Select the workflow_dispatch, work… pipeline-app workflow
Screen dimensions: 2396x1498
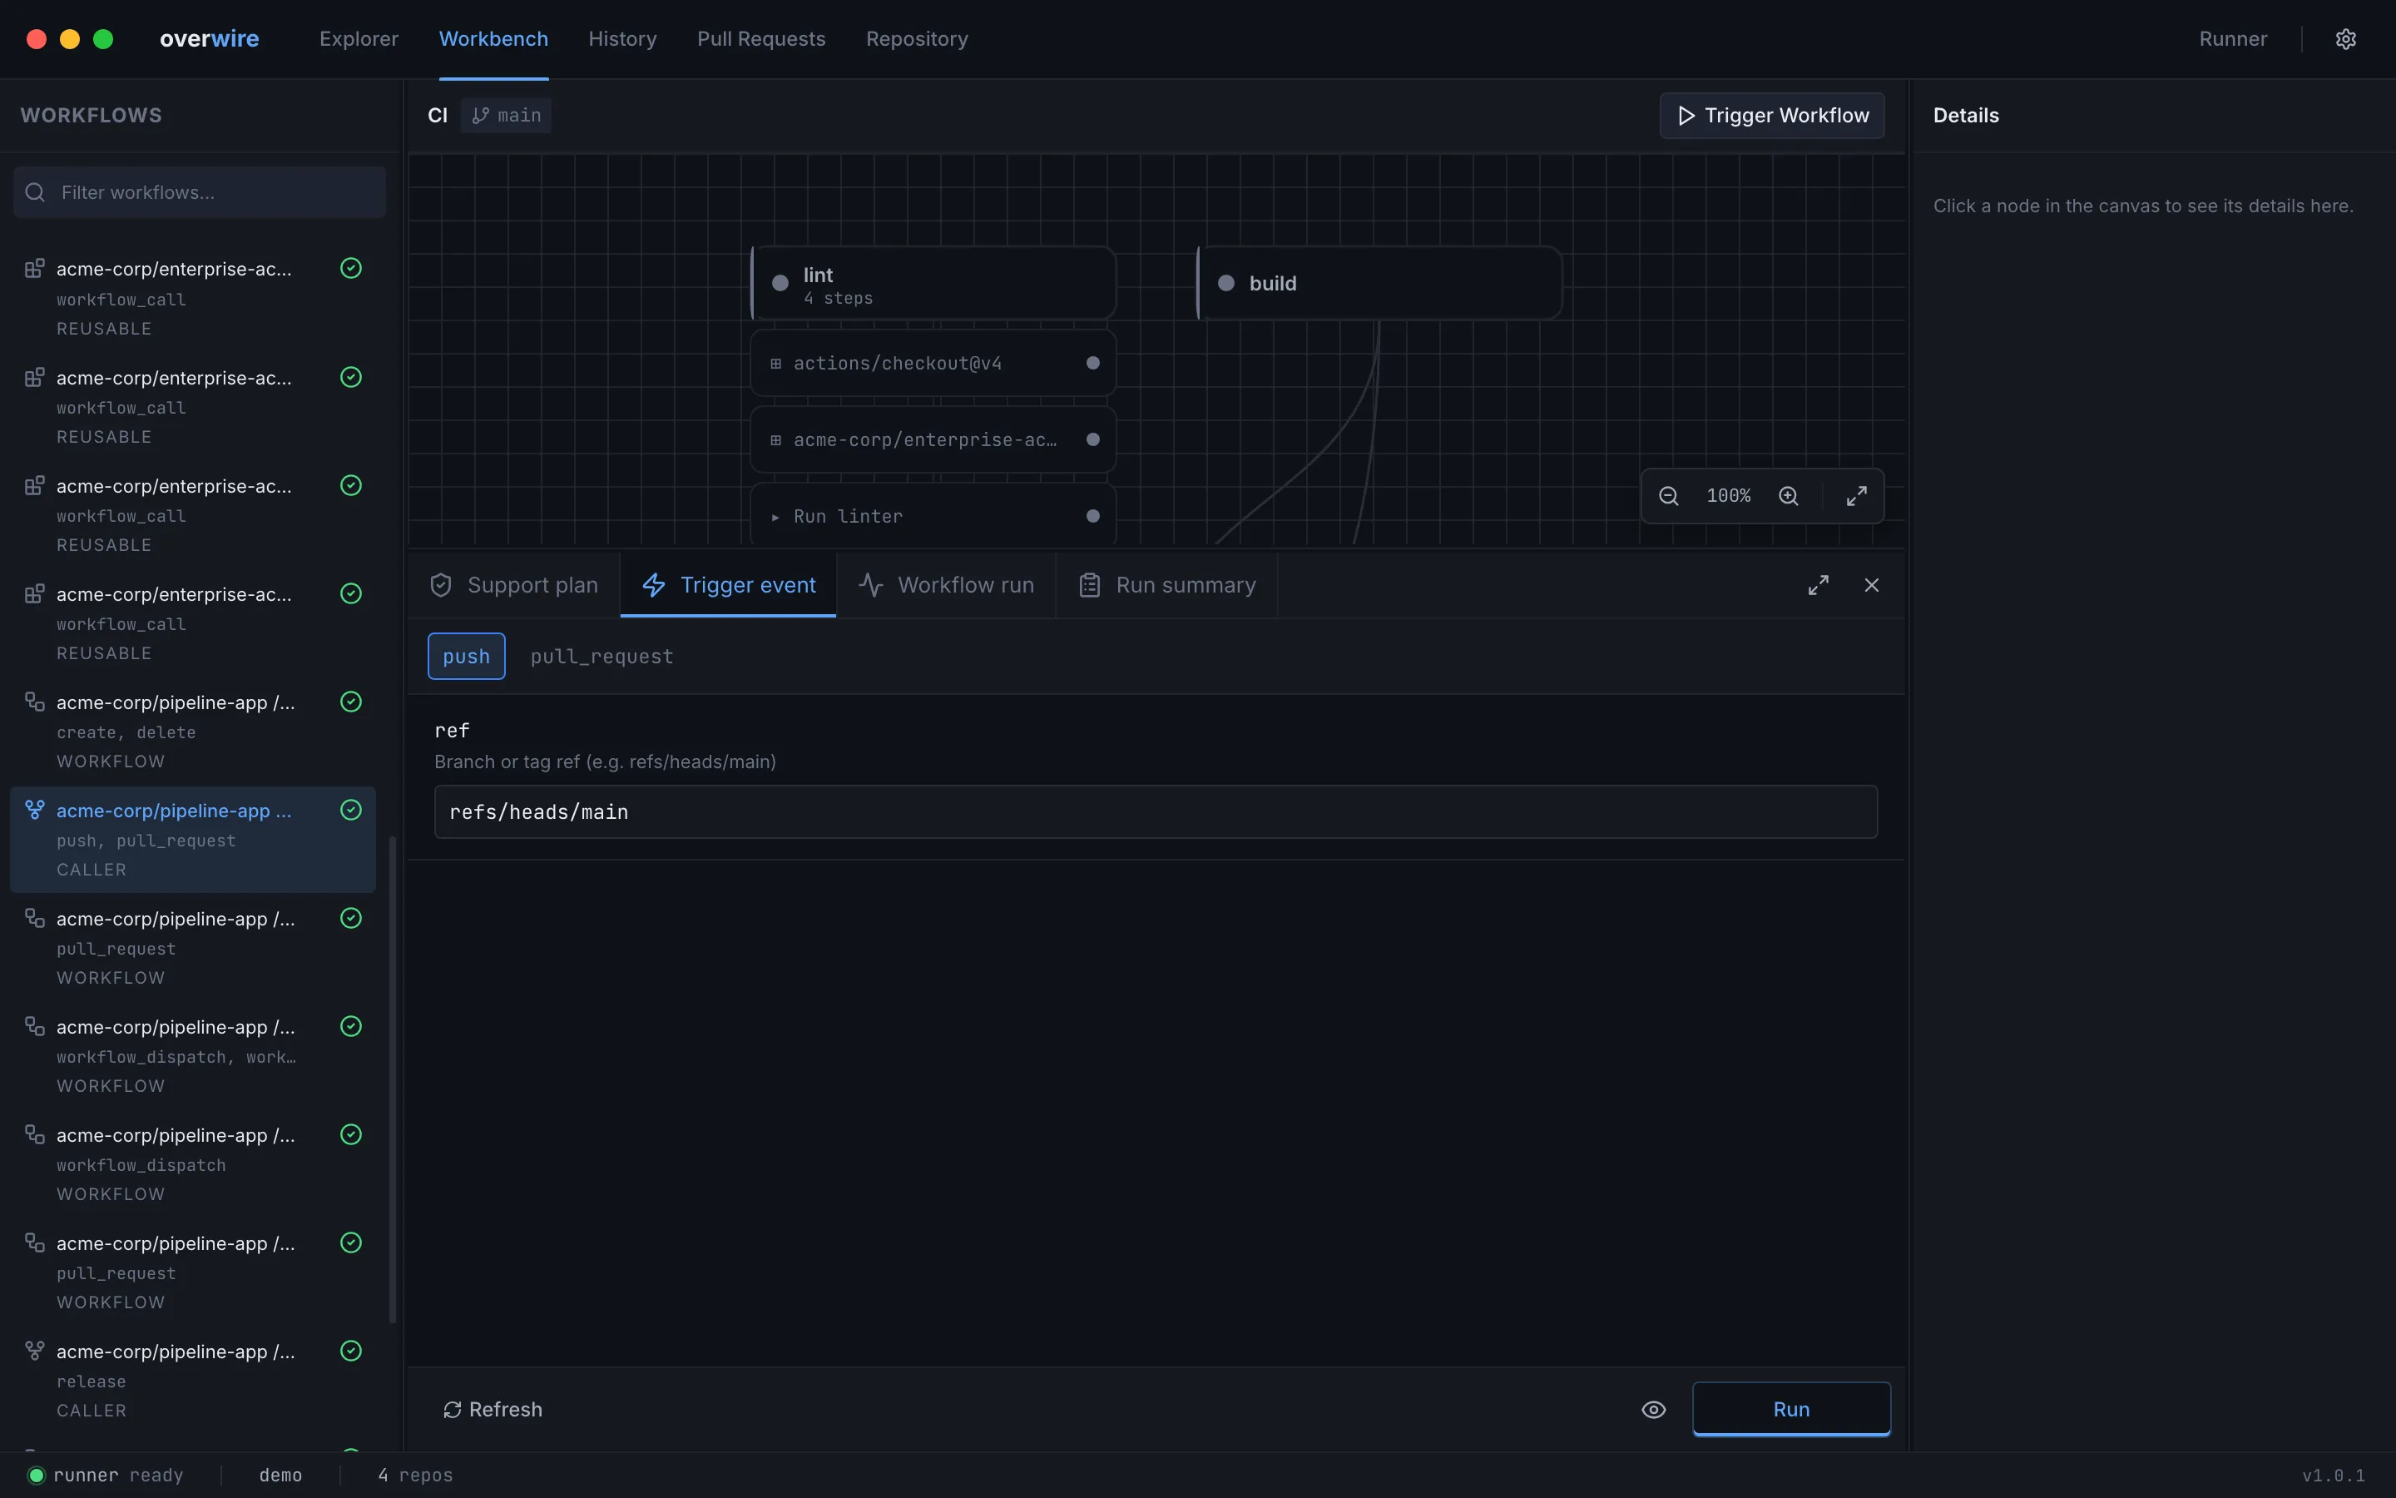pos(193,1056)
